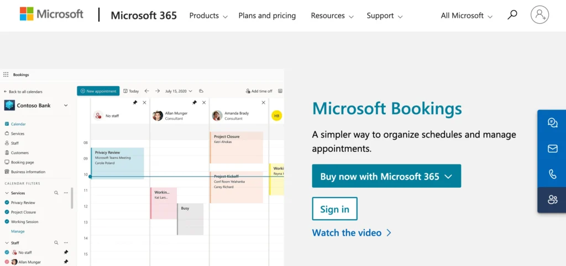Viewport: 566px width, 266px height.
Task: Go to Microsoft 365 home link
Action: click(x=144, y=15)
